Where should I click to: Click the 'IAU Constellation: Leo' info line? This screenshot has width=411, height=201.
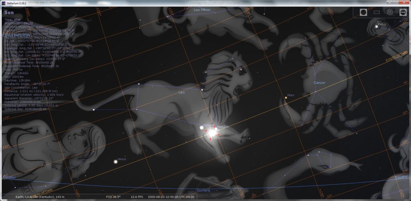(21, 88)
